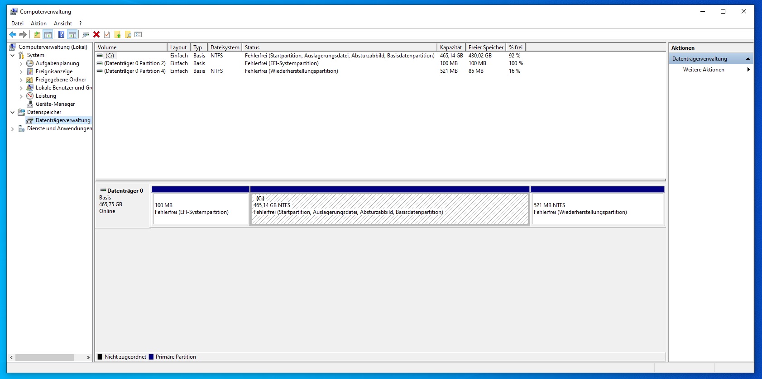Click the Leistung performance gauge icon

(30, 96)
